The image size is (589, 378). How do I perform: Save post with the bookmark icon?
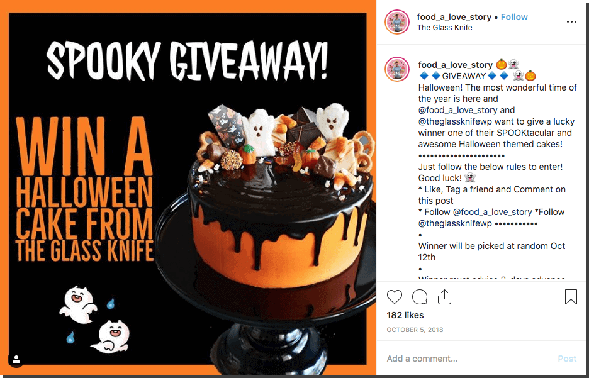(571, 296)
